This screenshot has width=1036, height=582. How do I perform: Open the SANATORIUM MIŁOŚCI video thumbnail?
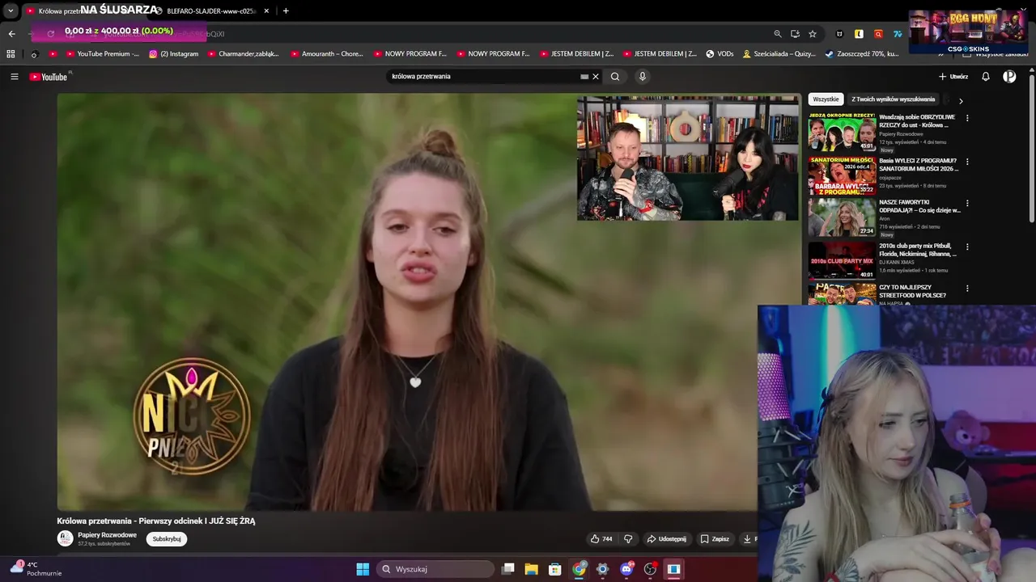[x=842, y=175]
